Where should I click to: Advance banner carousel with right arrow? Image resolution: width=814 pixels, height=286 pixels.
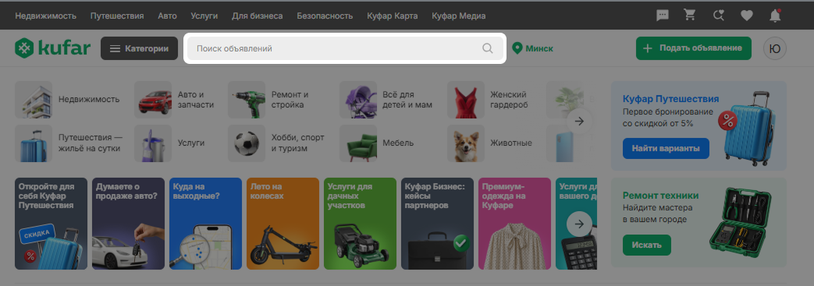(x=579, y=224)
